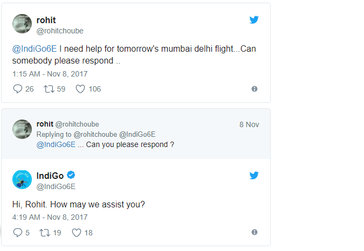Retweet IndiGo's tweet showing 19 retweets
This screenshot has height=251, width=364.
(x=46, y=233)
